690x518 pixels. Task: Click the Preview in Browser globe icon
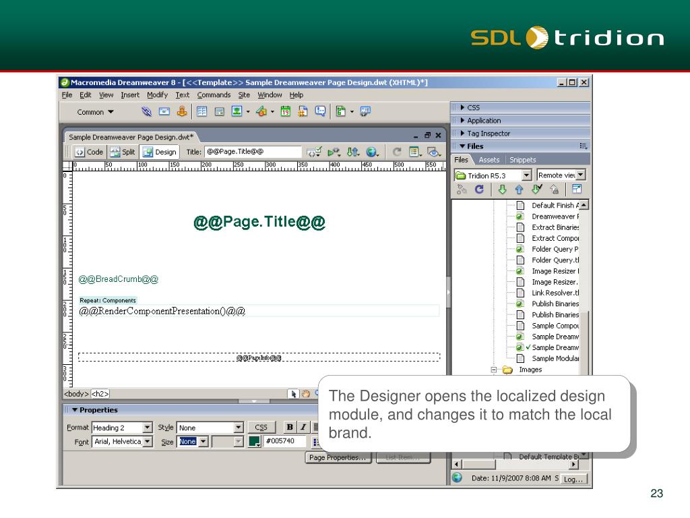pyautogui.click(x=372, y=152)
